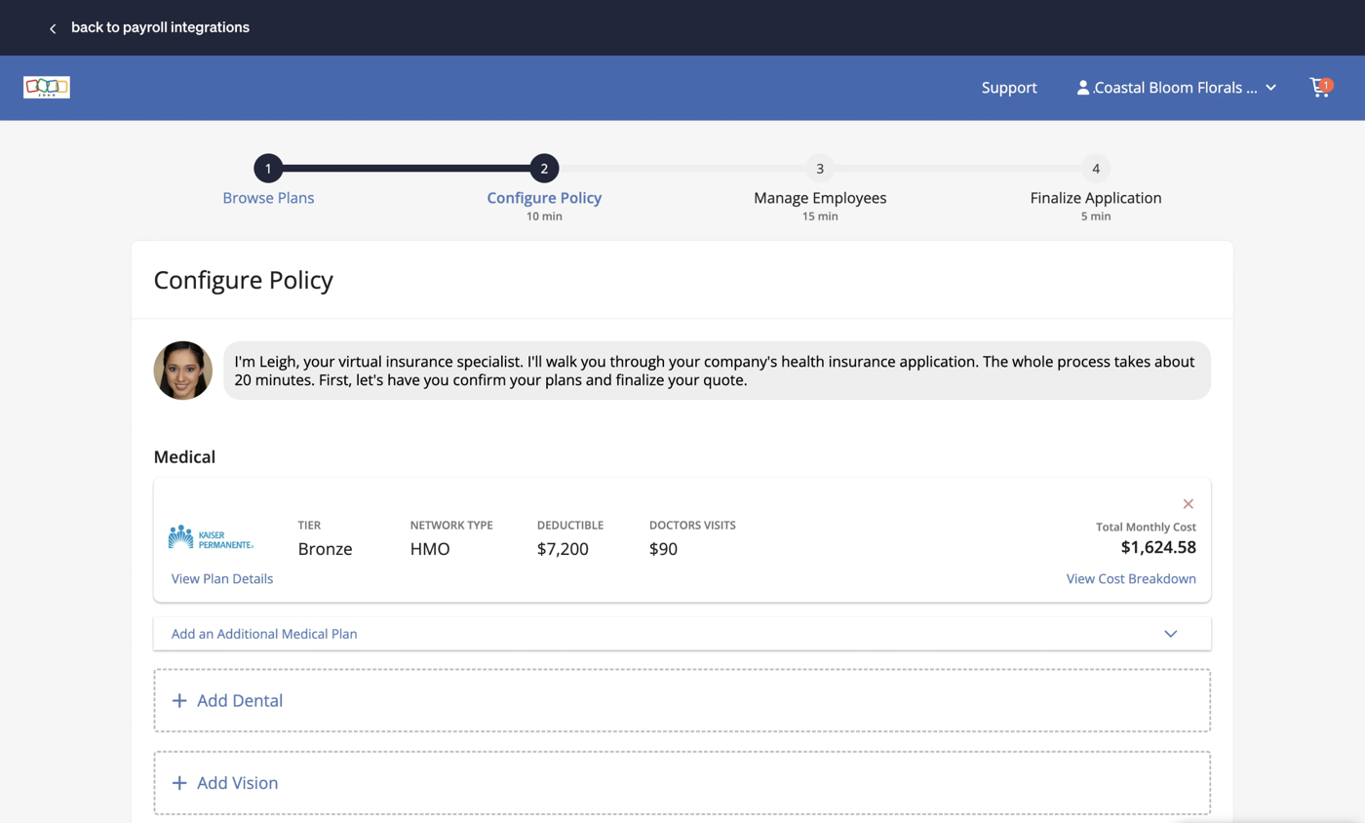Open View Cost Breakdown
The height and width of the screenshot is (823, 1365).
point(1131,578)
